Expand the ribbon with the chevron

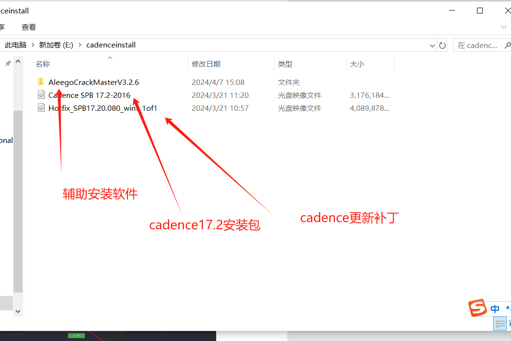(x=503, y=27)
